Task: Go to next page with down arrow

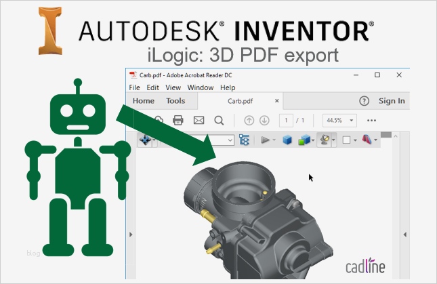Action: (x=264, y=121)
